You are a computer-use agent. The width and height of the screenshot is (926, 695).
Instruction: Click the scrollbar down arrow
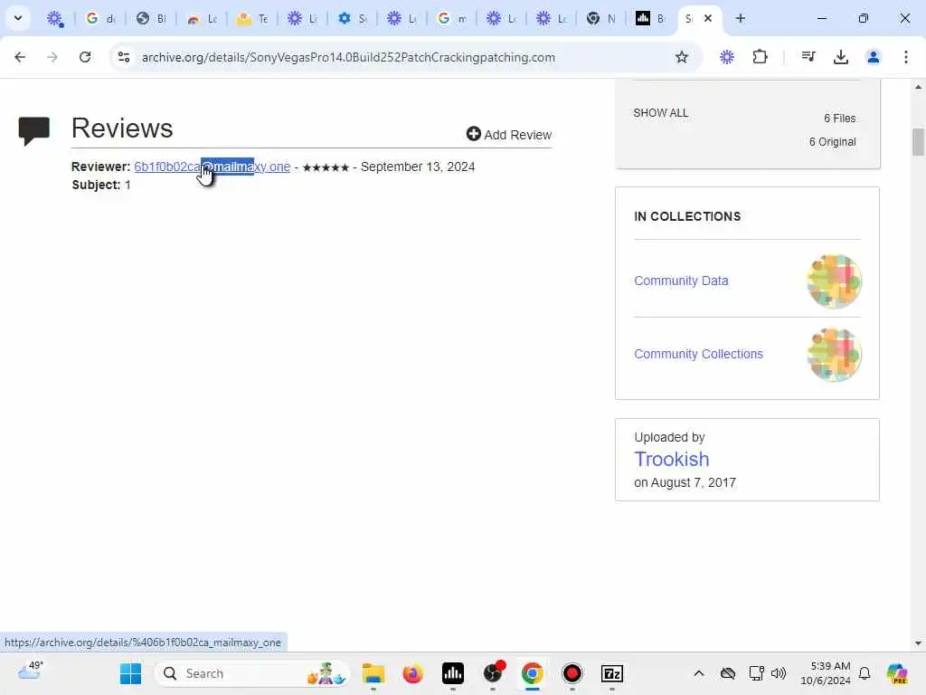918,643
